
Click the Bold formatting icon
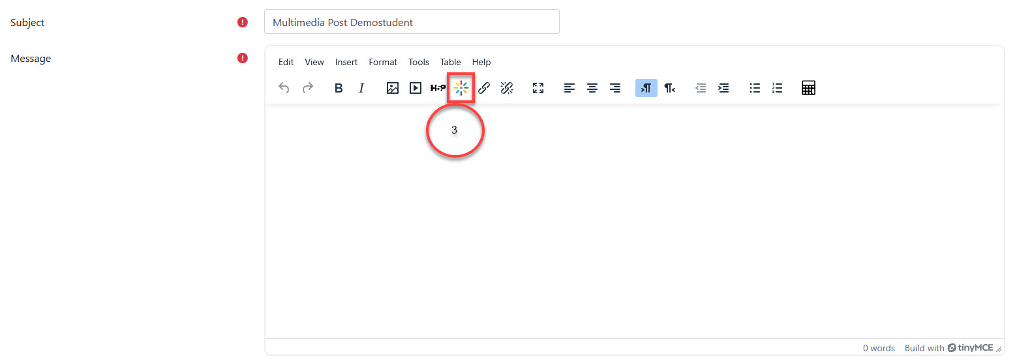coord(339,88)
